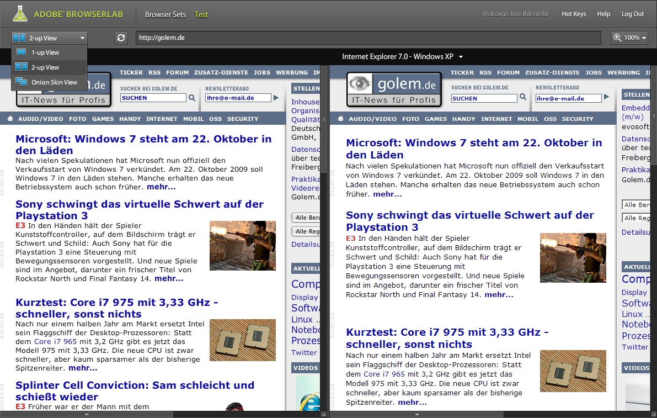Open JOBS in right pane
The height and width of the screenshot is (418, 657).
(594, 72)
